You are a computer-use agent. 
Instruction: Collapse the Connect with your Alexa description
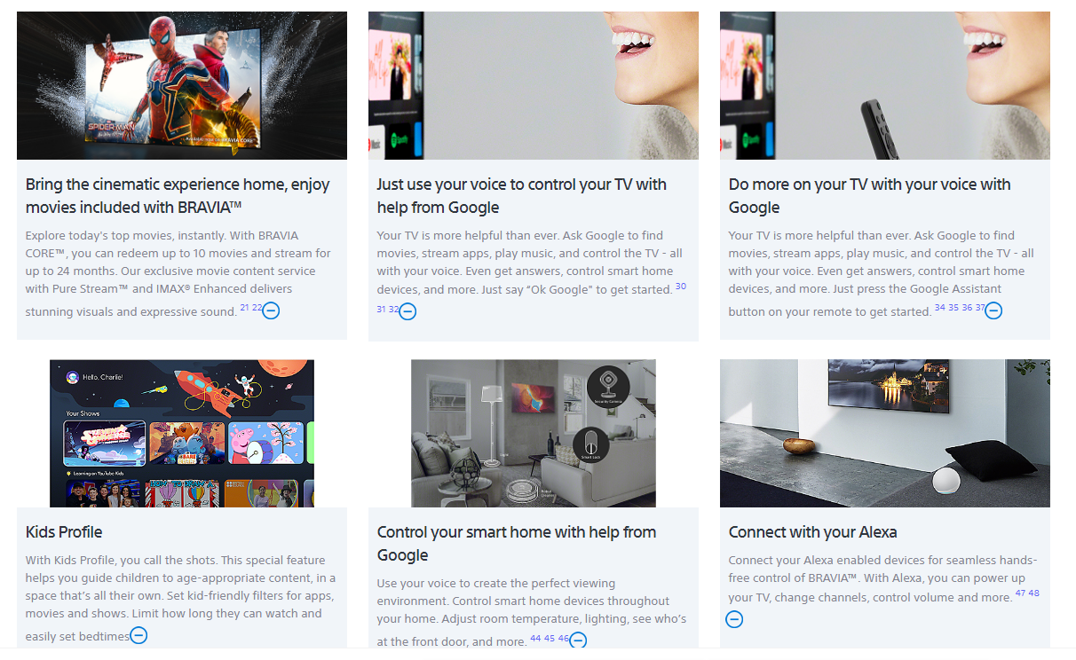[734, 619]
